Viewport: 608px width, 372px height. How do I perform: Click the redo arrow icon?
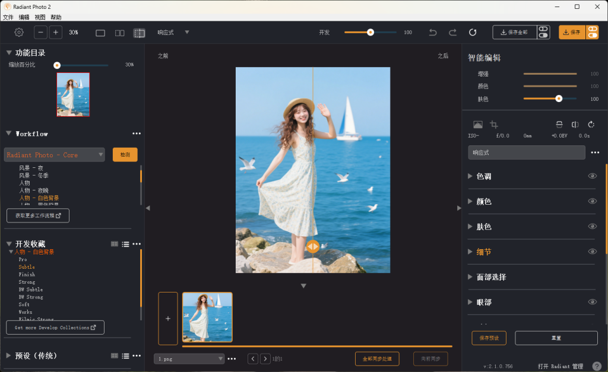pos(452,33)
